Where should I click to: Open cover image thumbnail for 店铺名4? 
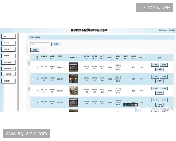[x=73, y=102]
